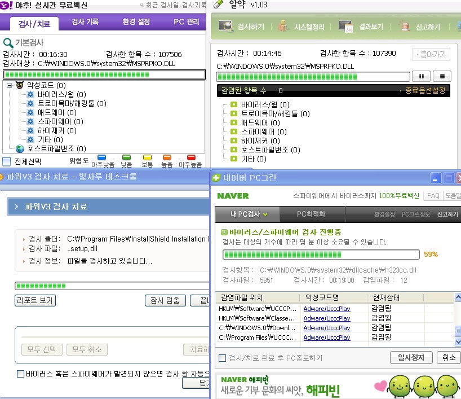Click the 일시정지 button in PC그린
This screenshot has width=461, height=399.
pyautogui.click(x=411, y=357)
